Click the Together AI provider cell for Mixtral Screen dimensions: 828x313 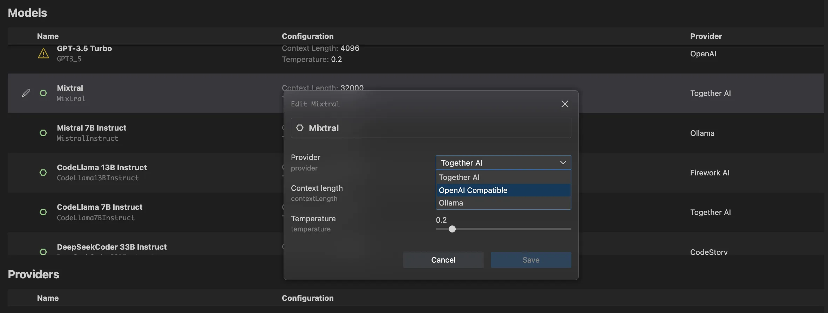click(711, 93)
